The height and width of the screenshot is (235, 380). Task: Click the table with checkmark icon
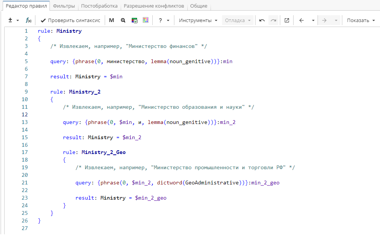(x=134, y=20)
